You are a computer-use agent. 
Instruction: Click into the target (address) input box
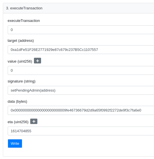pos(81,50)
